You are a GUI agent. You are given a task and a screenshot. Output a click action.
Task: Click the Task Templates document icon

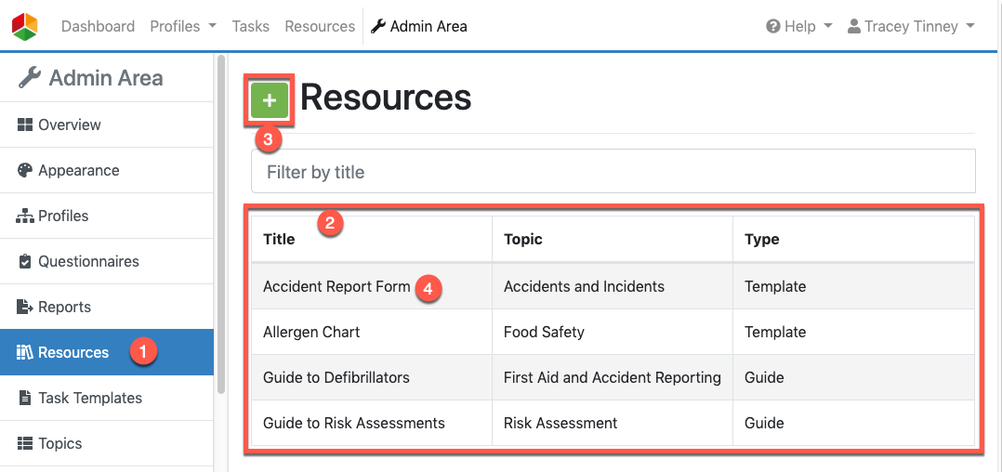pyautogui.click(x=25, y=398)
